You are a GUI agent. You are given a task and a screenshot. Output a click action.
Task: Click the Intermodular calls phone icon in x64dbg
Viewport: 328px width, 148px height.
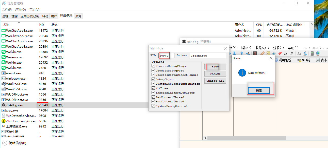pos(305,53)
